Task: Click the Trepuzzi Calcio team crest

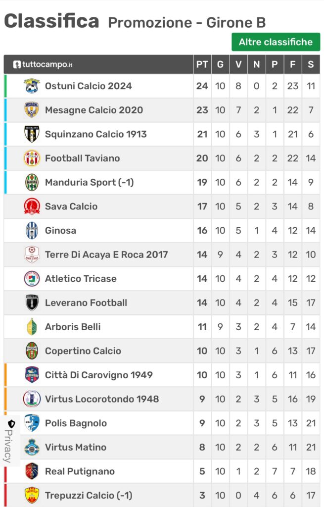Action: [32, 495]
